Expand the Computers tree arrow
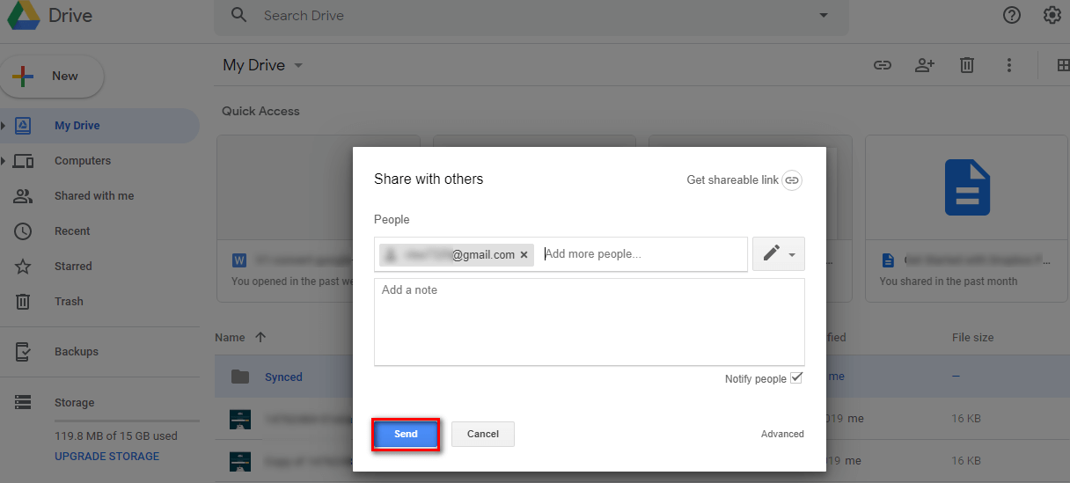This screenshot has width=1070, height=483. [4, 161]
